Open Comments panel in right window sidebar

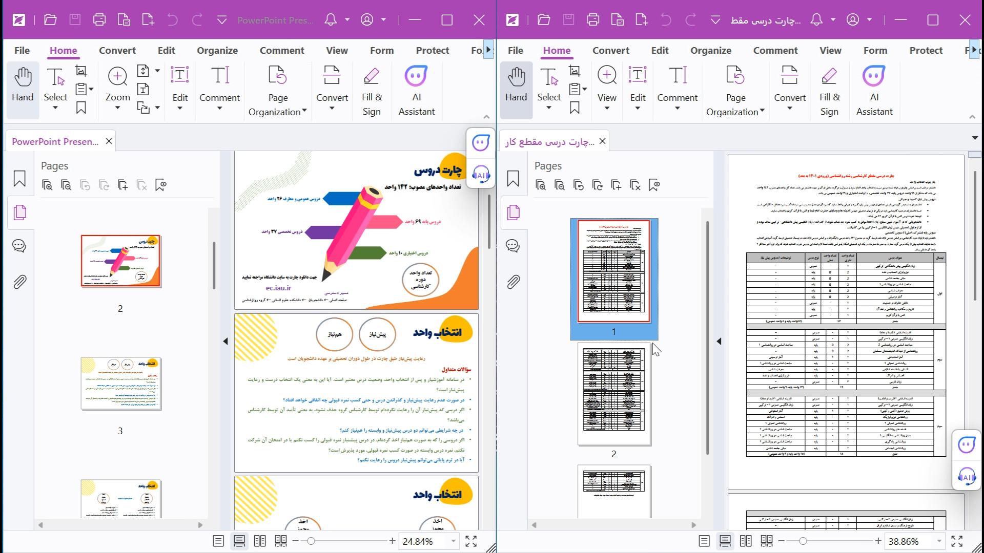(513, 246)
